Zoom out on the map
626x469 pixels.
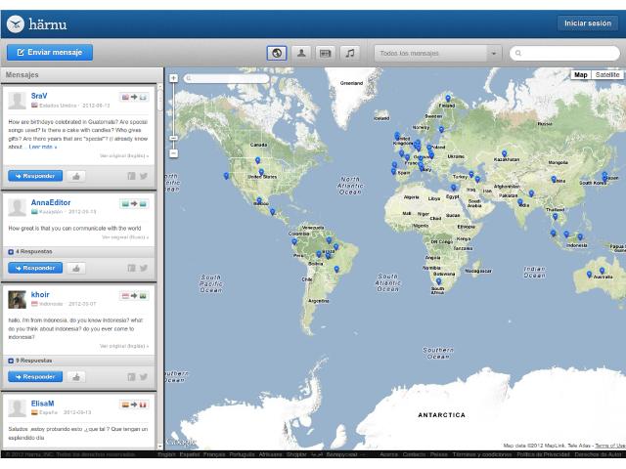(x=173, y=153)
